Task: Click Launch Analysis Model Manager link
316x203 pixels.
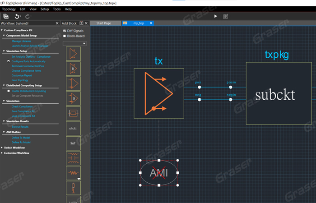Action: pyautogui.click(x=30, y=46)
